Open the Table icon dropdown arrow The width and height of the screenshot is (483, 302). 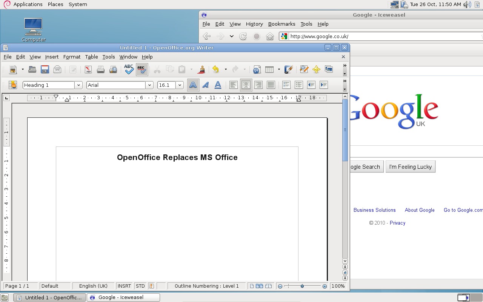tap(278, 69)
